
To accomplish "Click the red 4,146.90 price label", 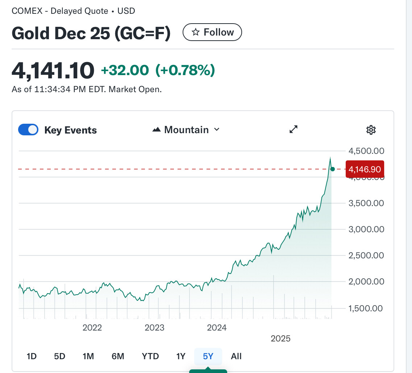I will coord(364,169).
